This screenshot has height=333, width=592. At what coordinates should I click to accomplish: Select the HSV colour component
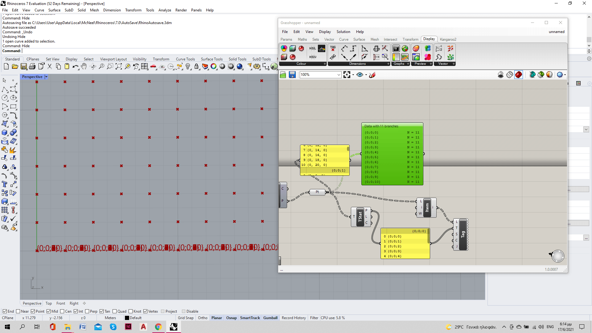pos(313,57)
